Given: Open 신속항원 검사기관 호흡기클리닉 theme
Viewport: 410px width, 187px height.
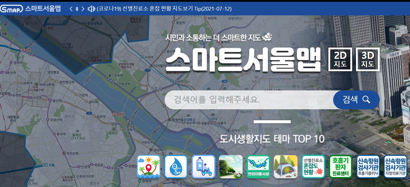Looking at the screenshot, I should [x=368, y=167].
